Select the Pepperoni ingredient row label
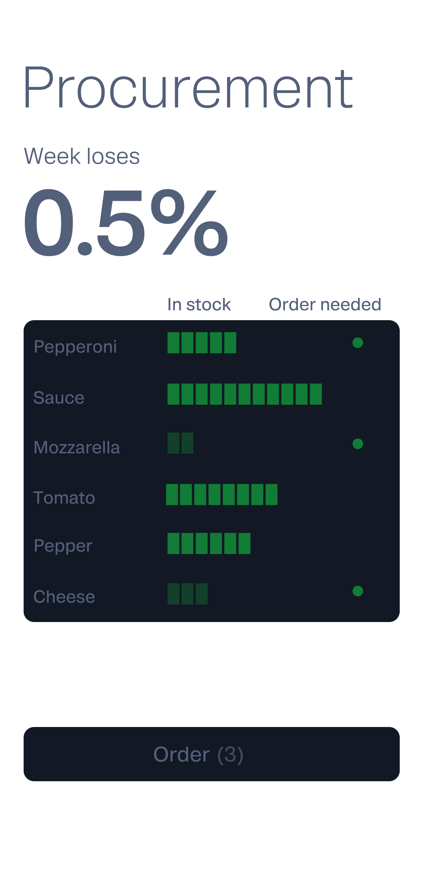The width and height of the screenshot is (423, 870). tap(75, 347)
